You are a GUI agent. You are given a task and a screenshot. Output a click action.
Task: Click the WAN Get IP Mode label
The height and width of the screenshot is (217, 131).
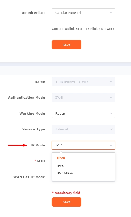[29, 177]
